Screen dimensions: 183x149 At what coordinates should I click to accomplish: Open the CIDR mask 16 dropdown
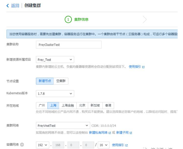pyautogui.click(x=103, y=145)
